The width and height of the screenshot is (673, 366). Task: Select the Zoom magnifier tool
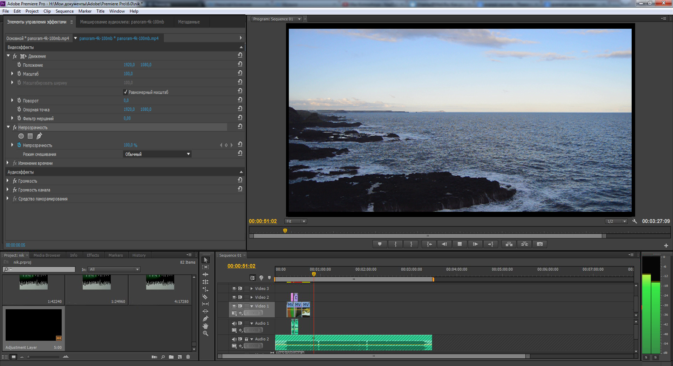(x=206, y=333)
